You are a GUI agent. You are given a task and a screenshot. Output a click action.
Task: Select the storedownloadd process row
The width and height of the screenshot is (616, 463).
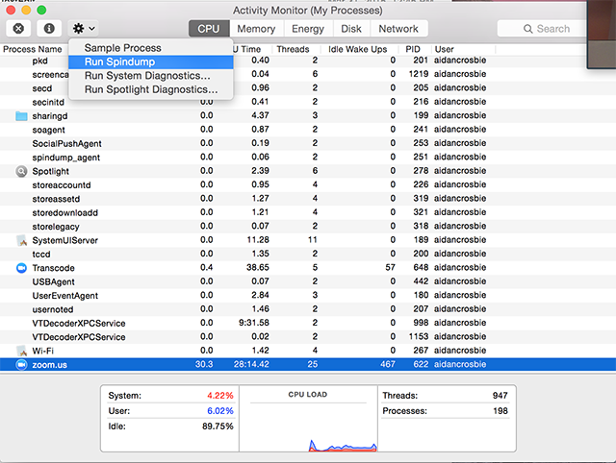308,212
